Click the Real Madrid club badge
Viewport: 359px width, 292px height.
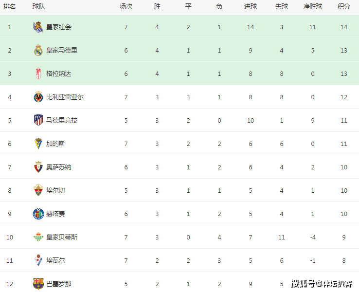point(38,51)
